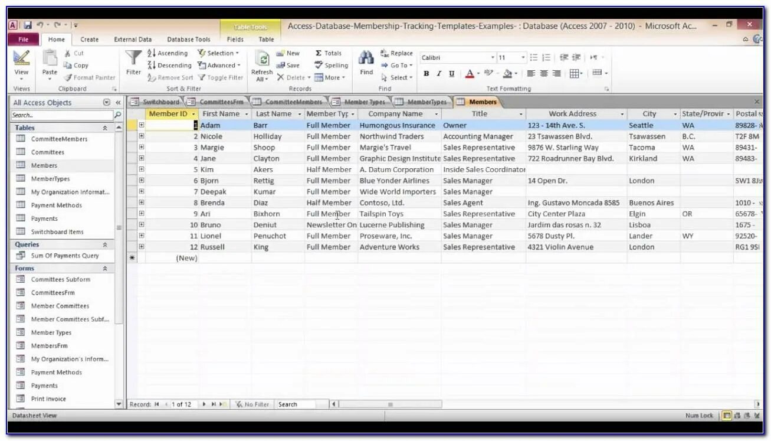The height and width of the screenshot is (441, 771).
Task: Click navigation pane Search field
Action: pyautogui.click(x=61, y=115)
